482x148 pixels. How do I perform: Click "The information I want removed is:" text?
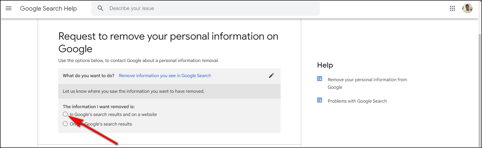point(99,107)
